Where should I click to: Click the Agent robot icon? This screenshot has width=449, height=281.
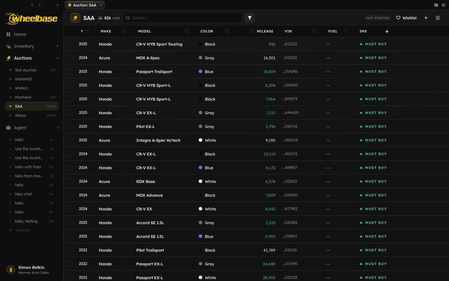click(x=8, y=128)
